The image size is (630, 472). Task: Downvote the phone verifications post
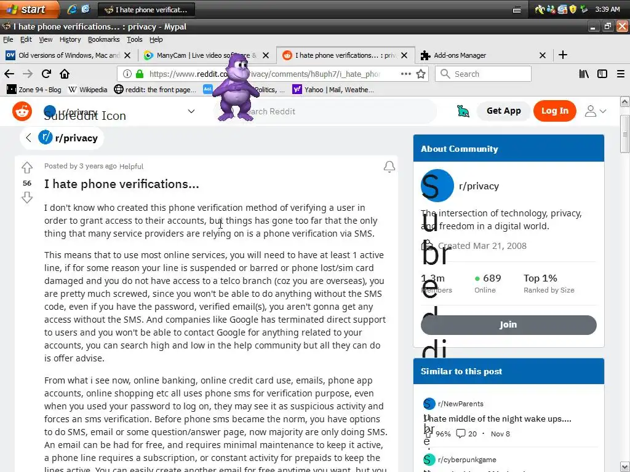pyautogui.click(x=27, y=197)
